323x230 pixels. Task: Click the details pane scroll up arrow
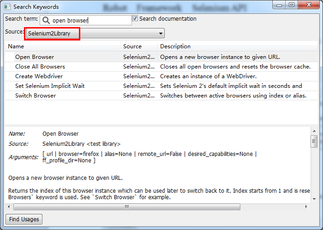pyautogui.click(x=314, y=131)
